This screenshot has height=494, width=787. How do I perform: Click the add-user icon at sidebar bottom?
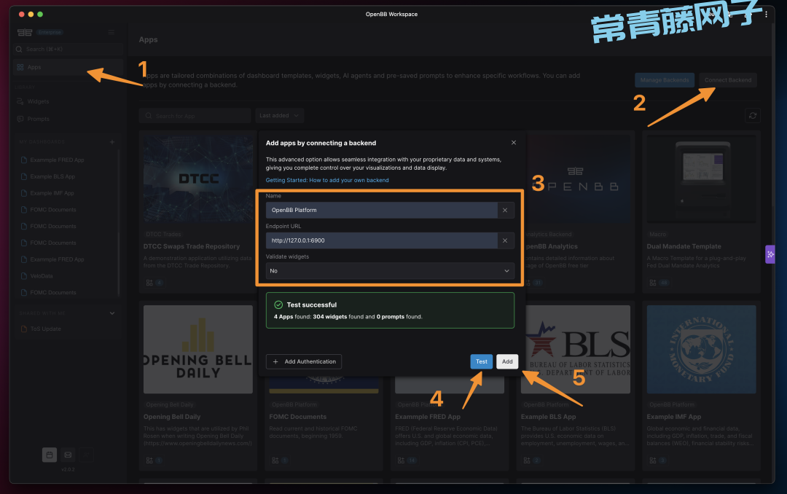(86, 455)
